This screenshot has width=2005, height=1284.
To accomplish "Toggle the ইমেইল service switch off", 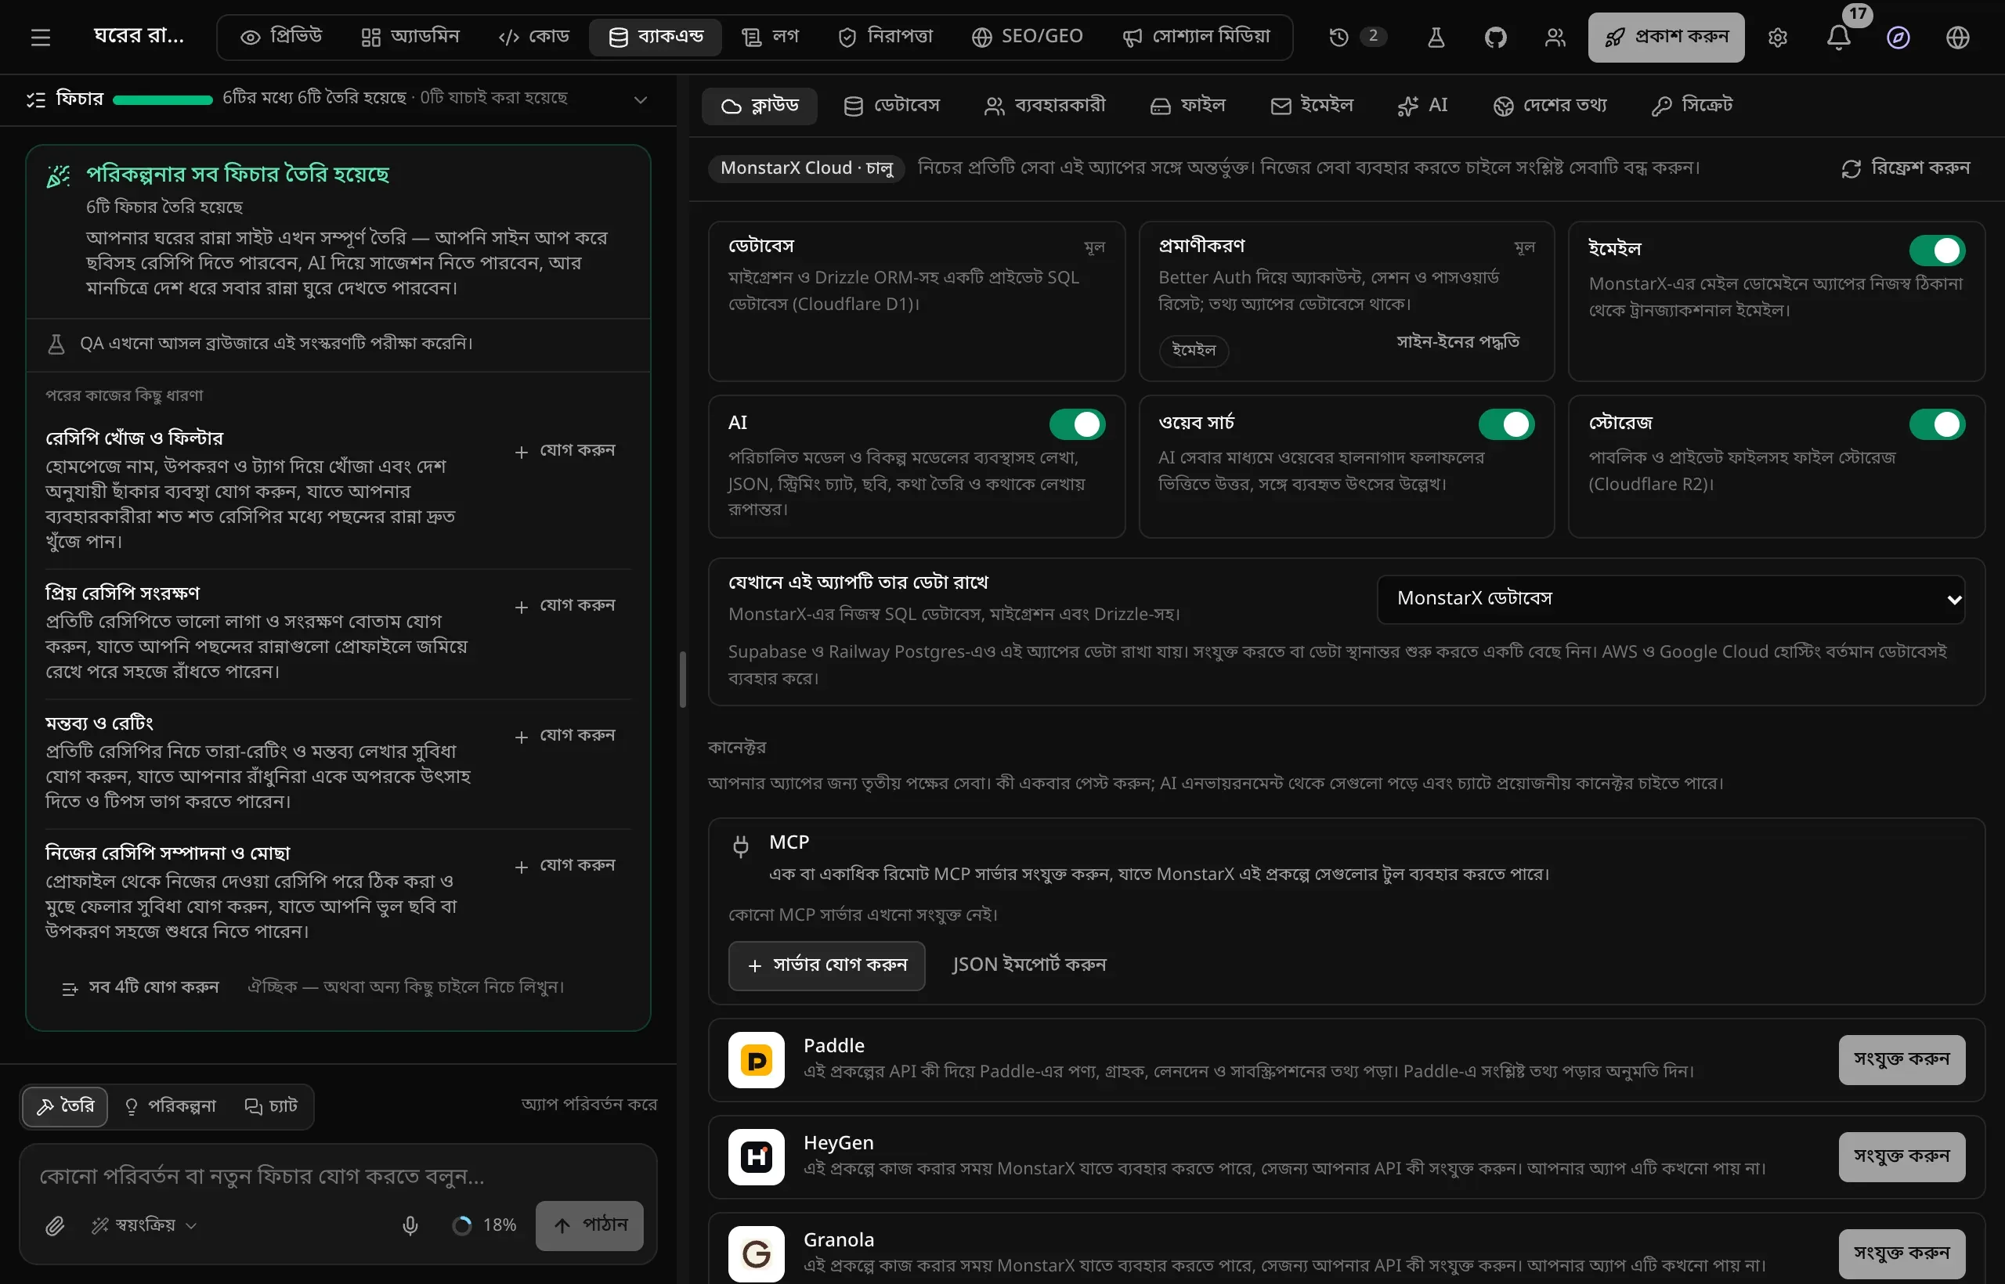I will 1937,250.
